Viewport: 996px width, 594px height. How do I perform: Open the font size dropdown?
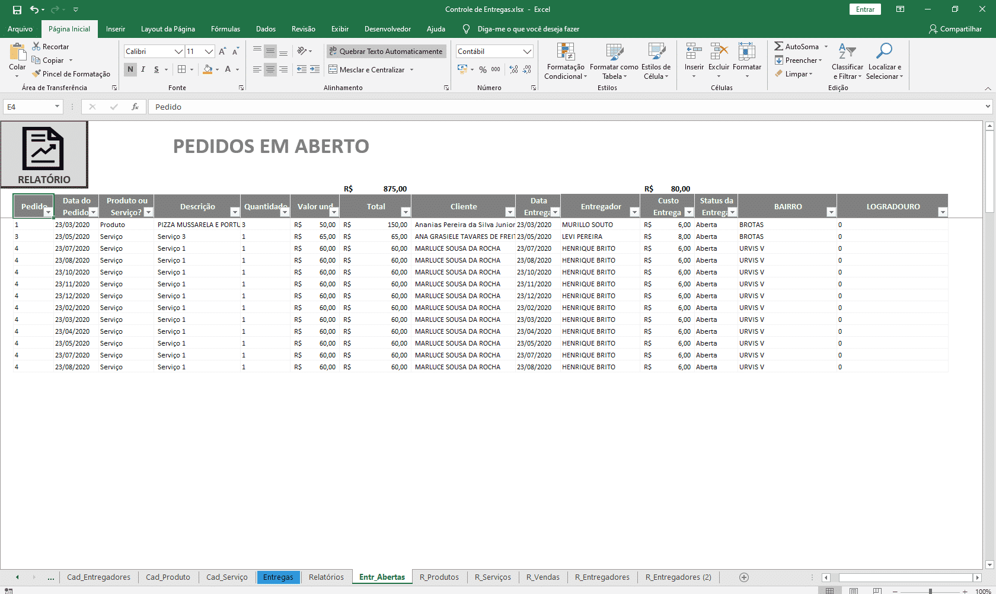point(209,52)
